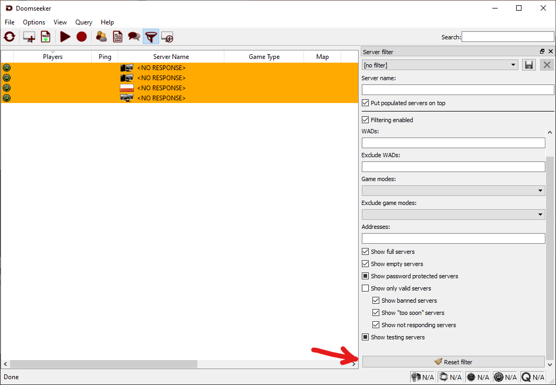Click the 'WADs' input field
556x385 pixels.
[453, 143]
